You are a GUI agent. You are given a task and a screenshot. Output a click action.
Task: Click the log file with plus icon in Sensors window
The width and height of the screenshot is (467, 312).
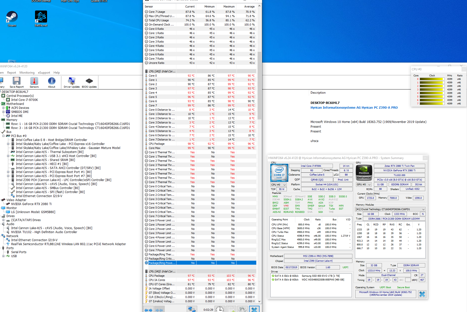(231, 309)
